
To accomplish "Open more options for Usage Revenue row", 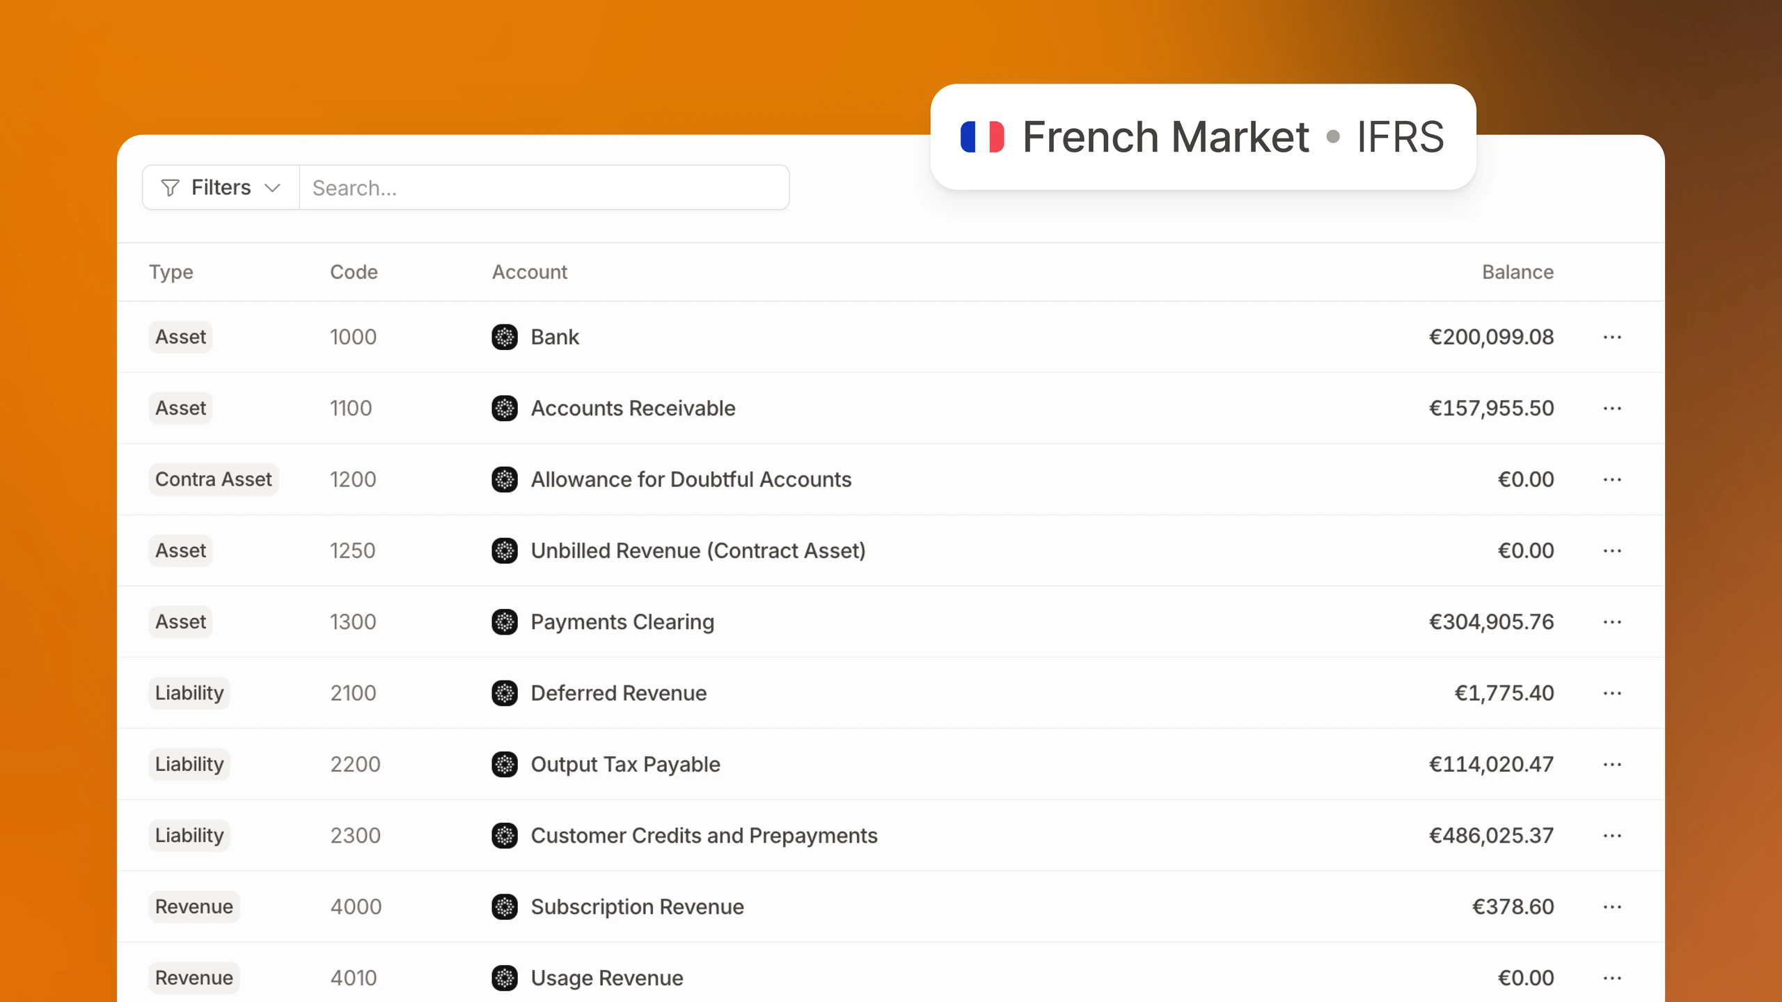I will coord(1612,978).
